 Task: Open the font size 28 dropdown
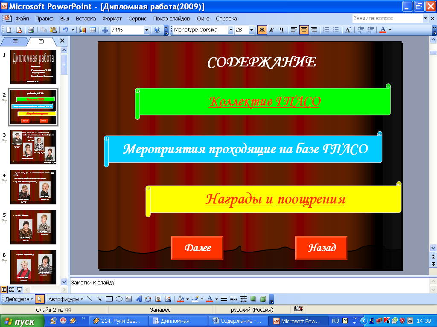(251, 30)
